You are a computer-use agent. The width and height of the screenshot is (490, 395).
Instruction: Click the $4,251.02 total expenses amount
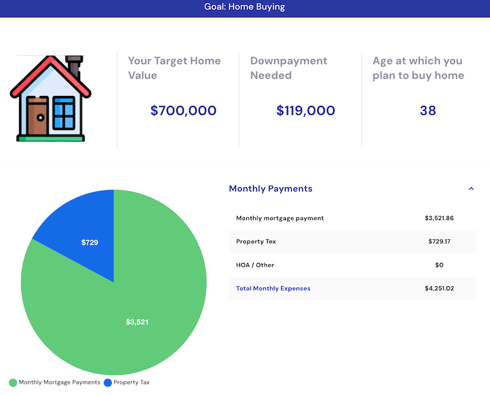click(439, 289)
